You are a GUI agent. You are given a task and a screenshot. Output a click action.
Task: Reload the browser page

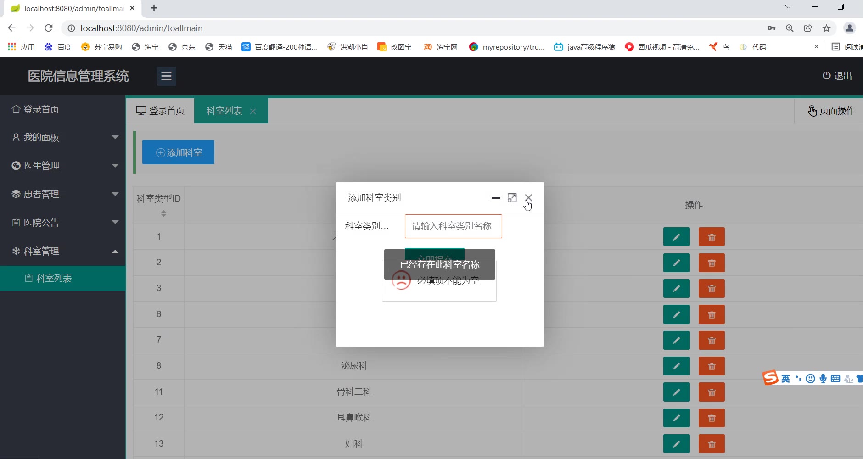(48, 28)
